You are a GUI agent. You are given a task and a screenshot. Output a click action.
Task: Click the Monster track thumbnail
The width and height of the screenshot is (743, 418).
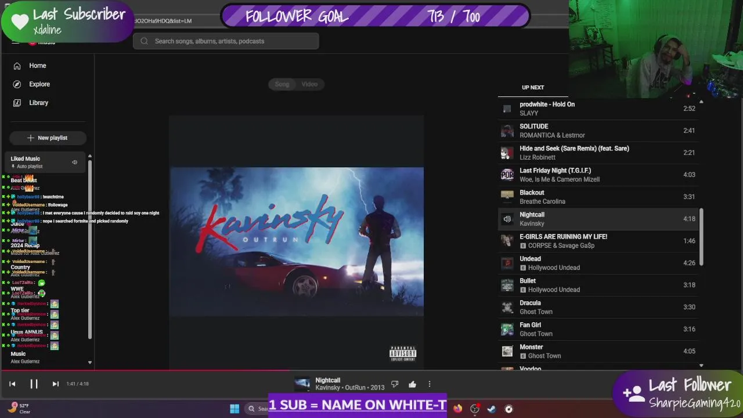(507, 351)
